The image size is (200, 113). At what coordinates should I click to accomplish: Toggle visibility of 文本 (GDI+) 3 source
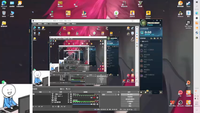pyautogui.click(x=68, y=96)
